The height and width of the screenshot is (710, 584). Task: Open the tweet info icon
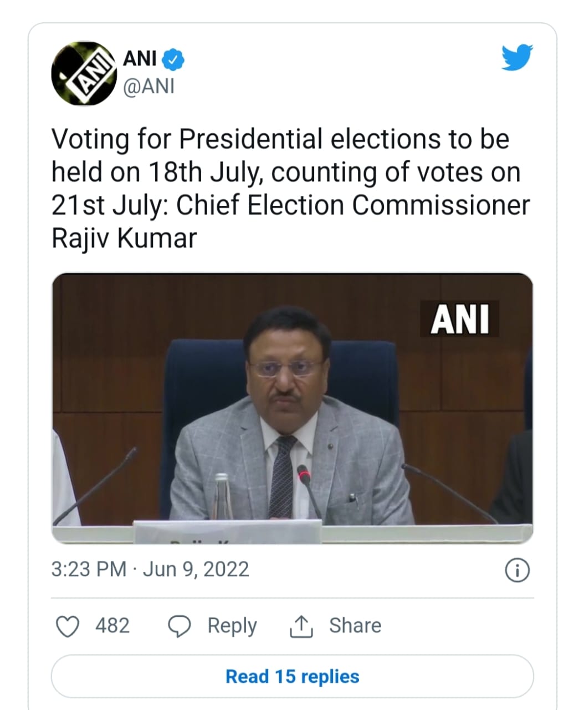[x=518, y=570]
